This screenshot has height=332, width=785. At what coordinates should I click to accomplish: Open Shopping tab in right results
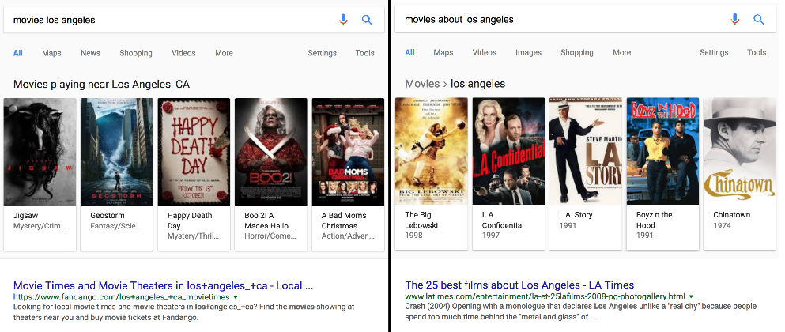pyautogui.click(x=577, y=53)
